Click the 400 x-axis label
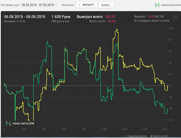 (44, 129)
